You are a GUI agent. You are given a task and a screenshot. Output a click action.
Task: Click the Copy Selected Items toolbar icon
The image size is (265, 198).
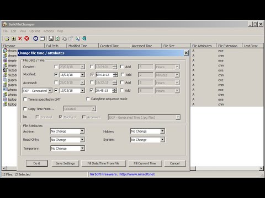64,38
